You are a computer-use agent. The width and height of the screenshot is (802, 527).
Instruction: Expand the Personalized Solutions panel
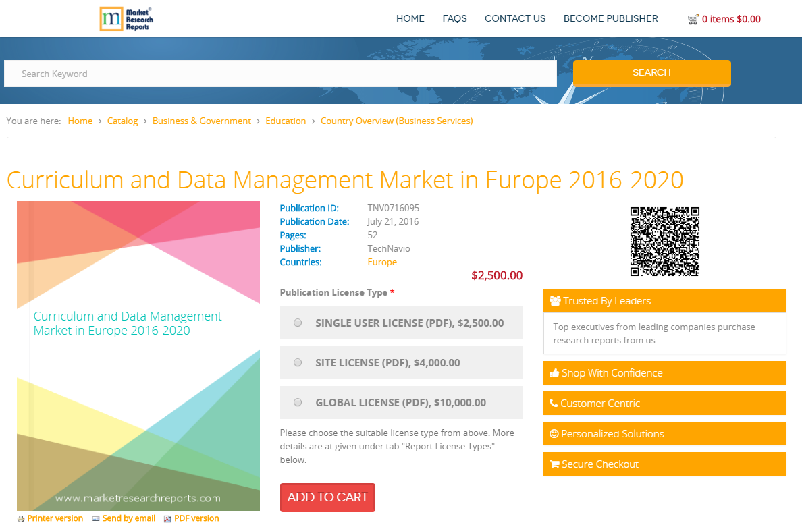coord(664,433)
